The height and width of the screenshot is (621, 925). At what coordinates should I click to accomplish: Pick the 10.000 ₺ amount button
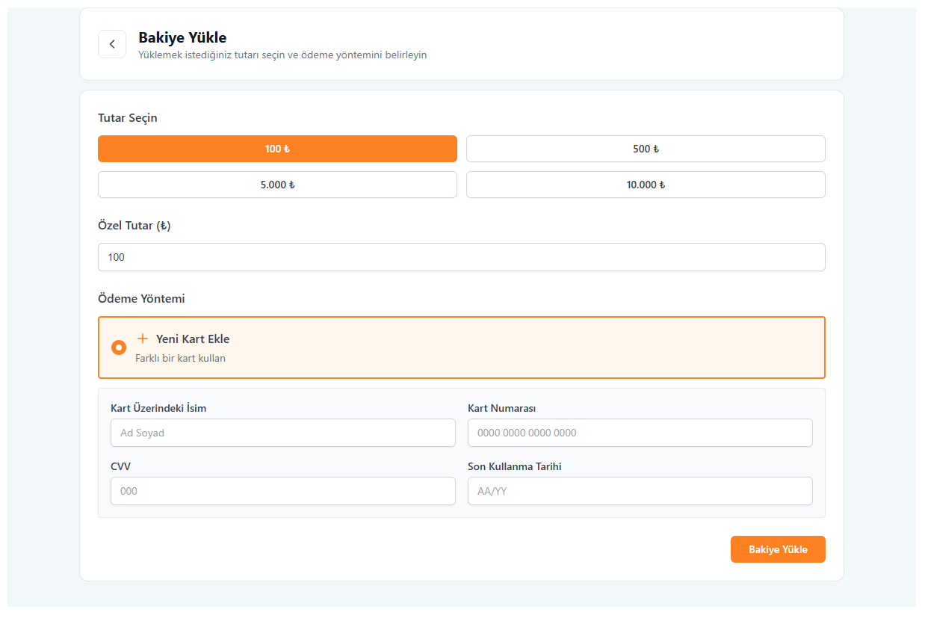(646, 185)
